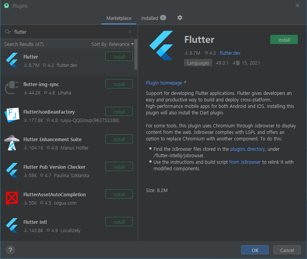The width and height of the screenshot is (307, 259).
Task: Click the results list scrollbar
Action: pyautogui.click(x=136, y=54)
